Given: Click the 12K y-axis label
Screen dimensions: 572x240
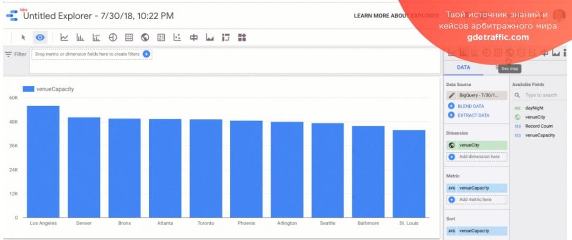Looking at the screenshot, I should 13,194.
